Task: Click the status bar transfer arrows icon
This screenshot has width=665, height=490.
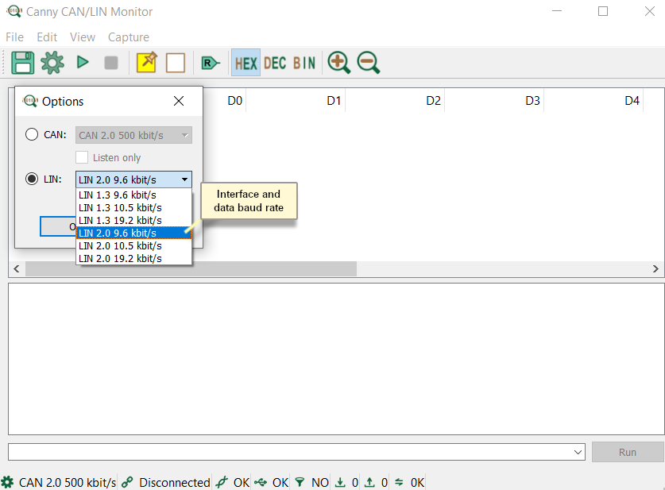Action: tap(399, 482)
